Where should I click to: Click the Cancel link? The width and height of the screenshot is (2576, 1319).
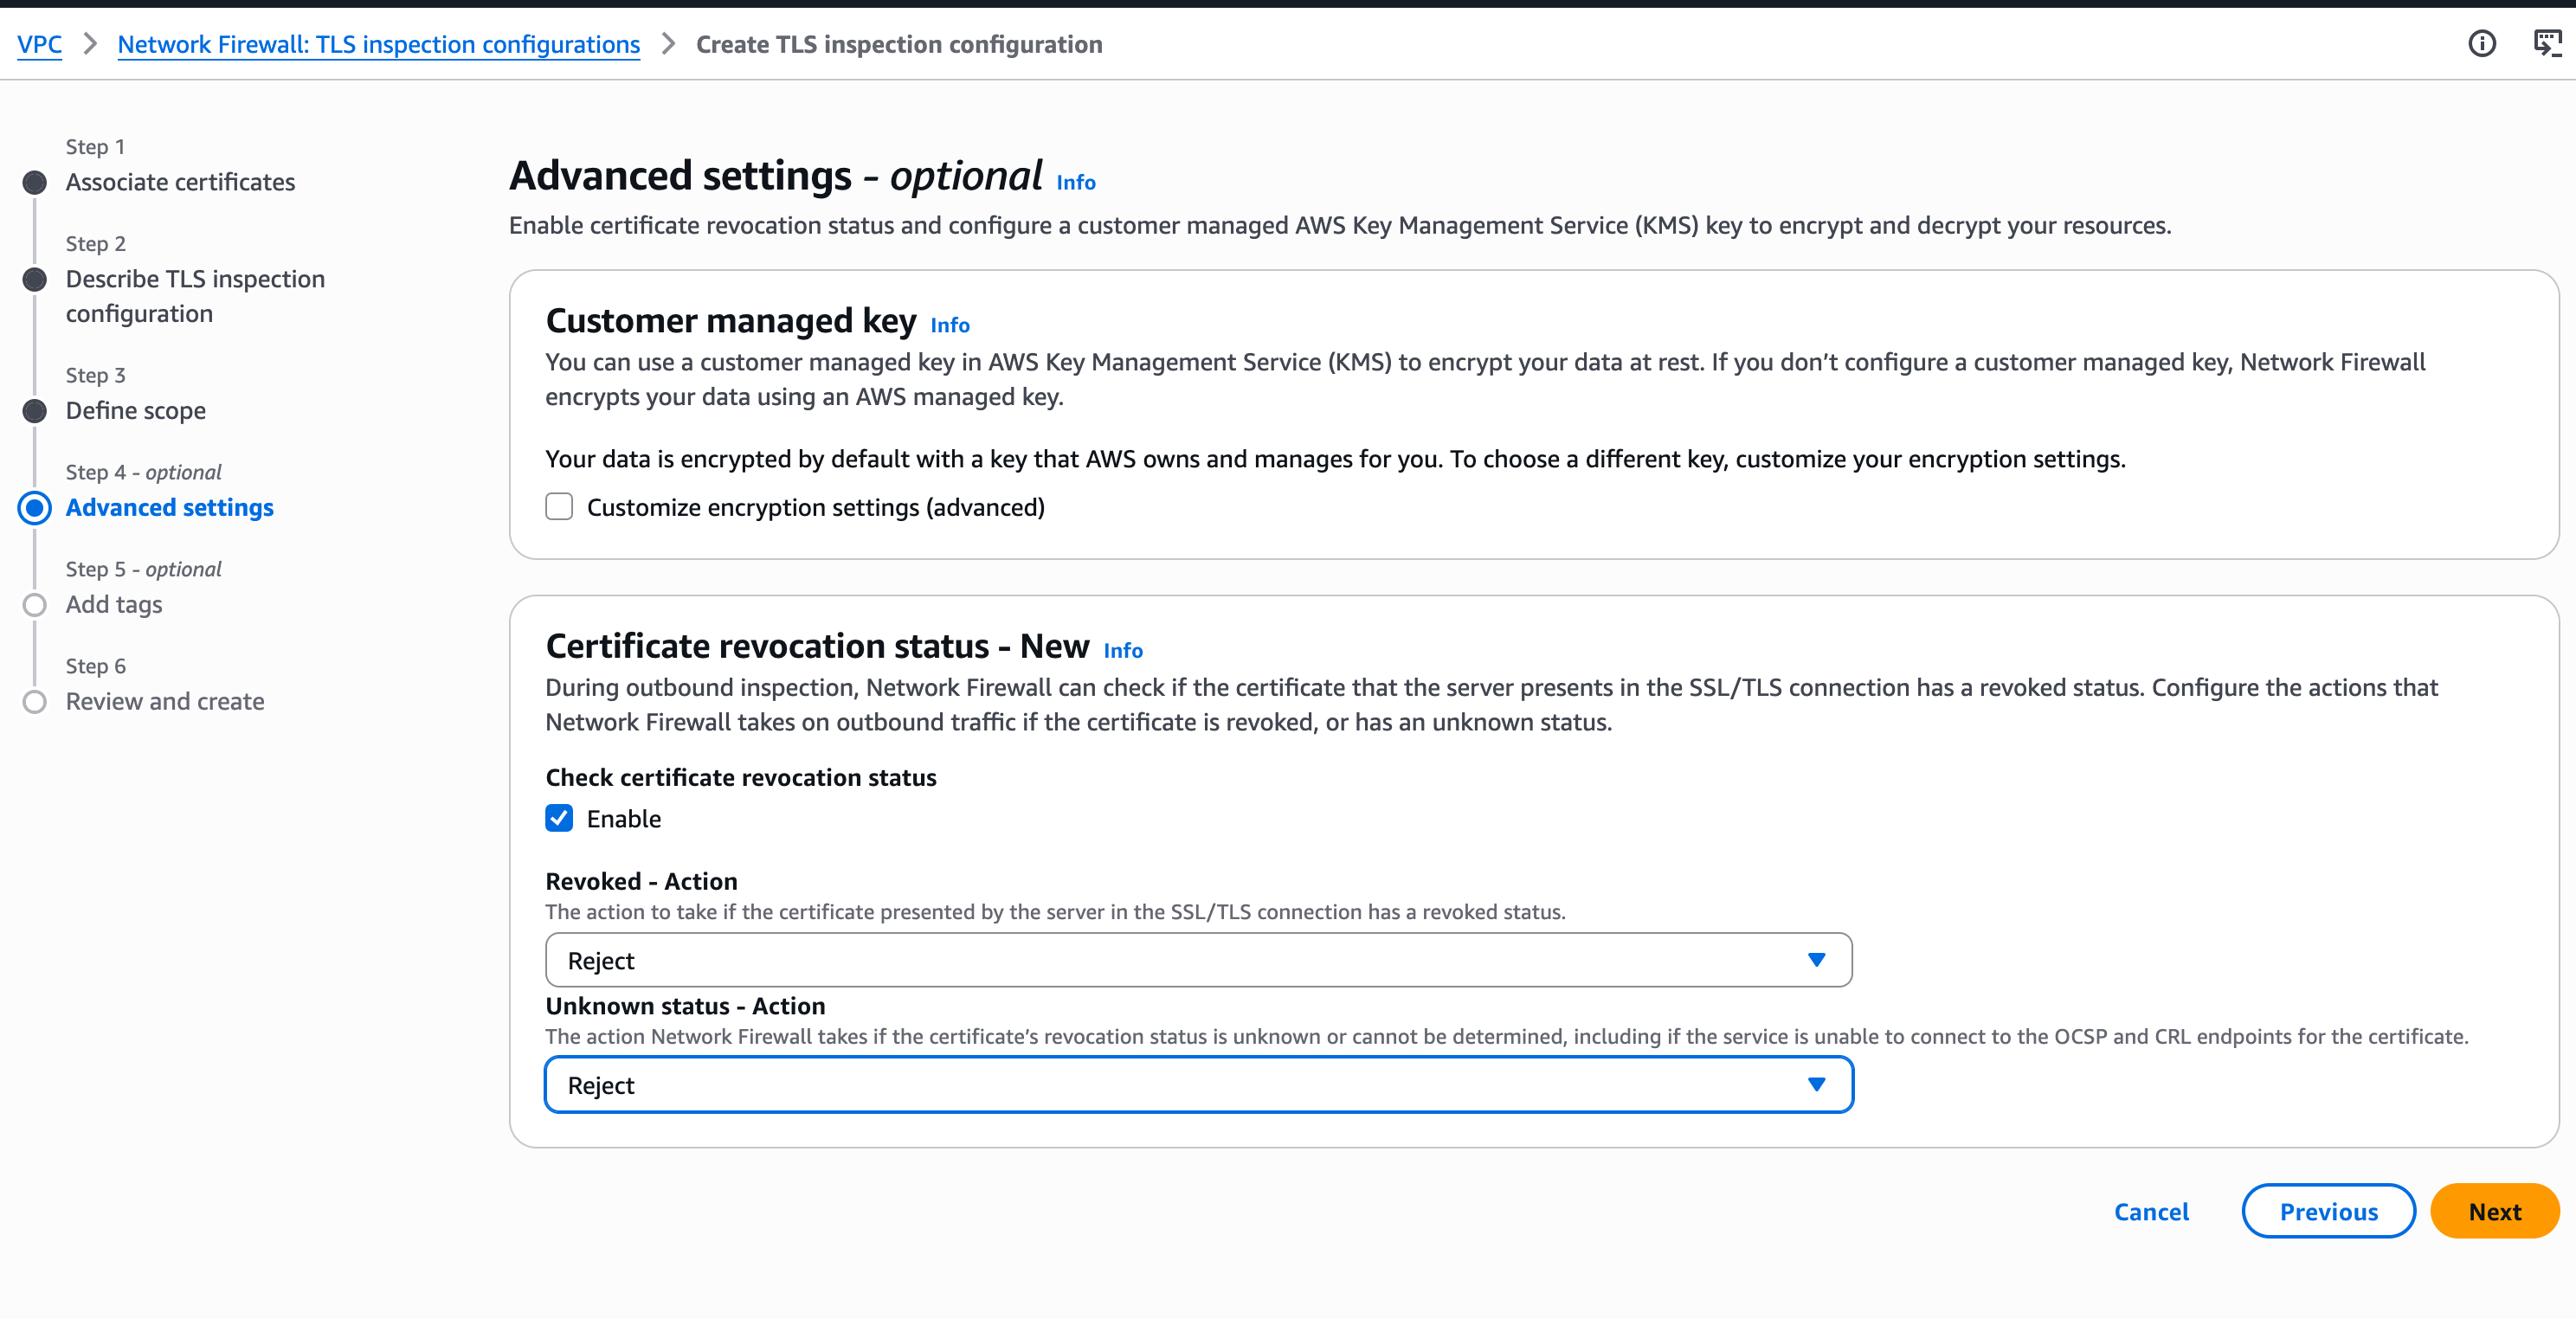coord(2150,1212)
